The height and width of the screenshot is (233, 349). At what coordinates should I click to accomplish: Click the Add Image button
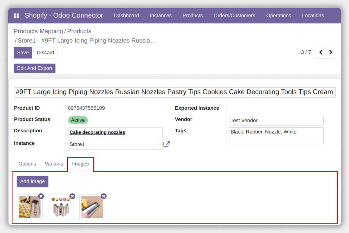click(x=32, y=181)
